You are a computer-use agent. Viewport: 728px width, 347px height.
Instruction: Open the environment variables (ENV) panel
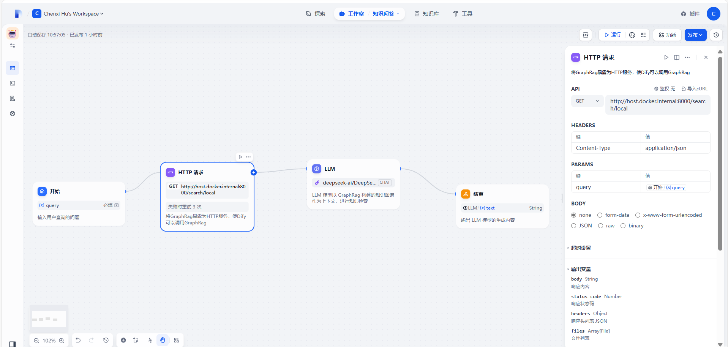coord(585,35)
